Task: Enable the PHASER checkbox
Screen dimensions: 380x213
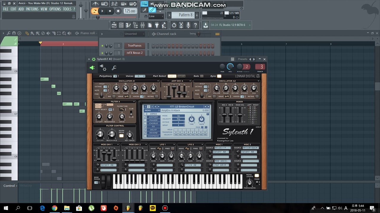Action: click(x=145, y=120)
